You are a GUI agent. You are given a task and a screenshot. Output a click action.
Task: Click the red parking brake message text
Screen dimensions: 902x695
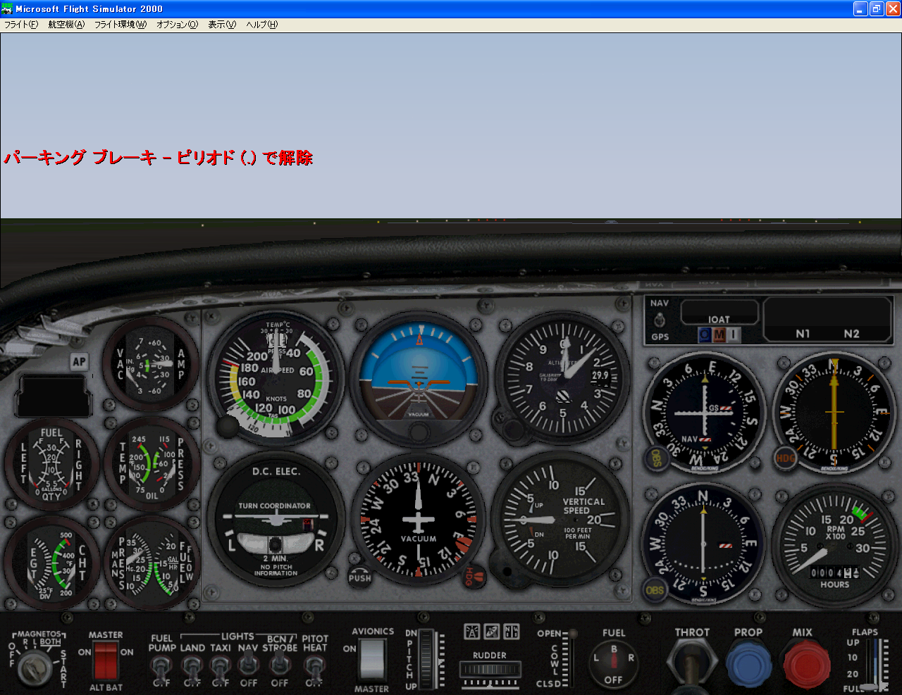tap(158, 157)
